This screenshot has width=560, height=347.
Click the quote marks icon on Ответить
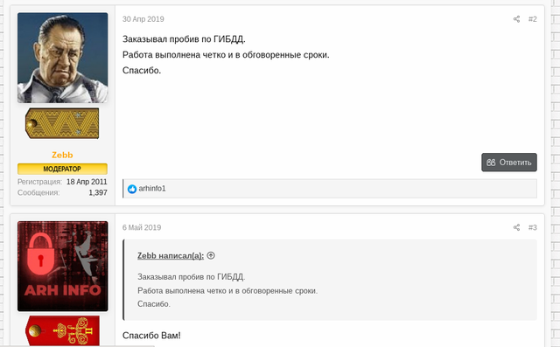coord(491,163)
